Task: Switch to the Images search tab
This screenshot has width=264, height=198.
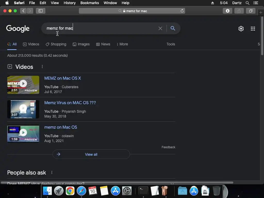Action: pyautogui.click(x=81, y=44)
